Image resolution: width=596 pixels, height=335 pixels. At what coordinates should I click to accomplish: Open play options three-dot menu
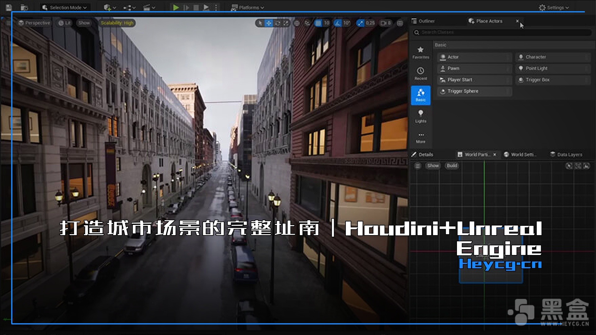(x=216, y=7)
